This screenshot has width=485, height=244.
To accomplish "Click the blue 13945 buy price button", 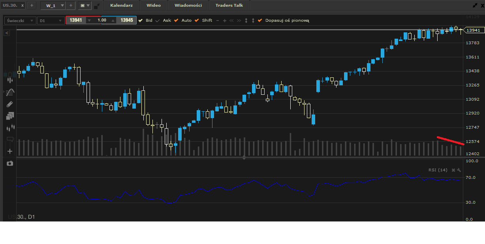I will coord(126,20).
